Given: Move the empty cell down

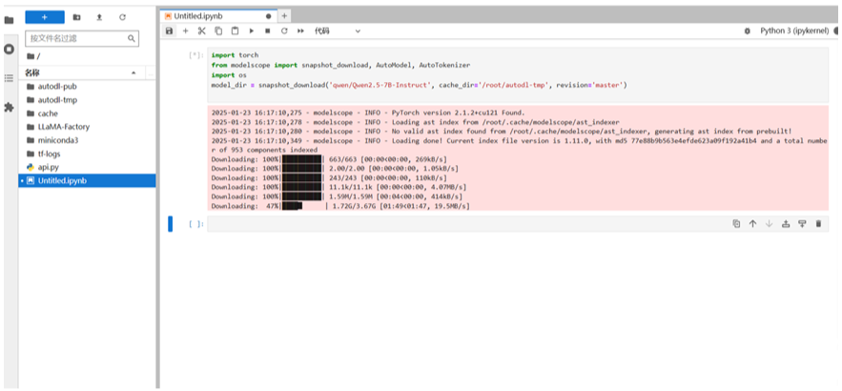Looking at the screenshot, I should (769, 224).
